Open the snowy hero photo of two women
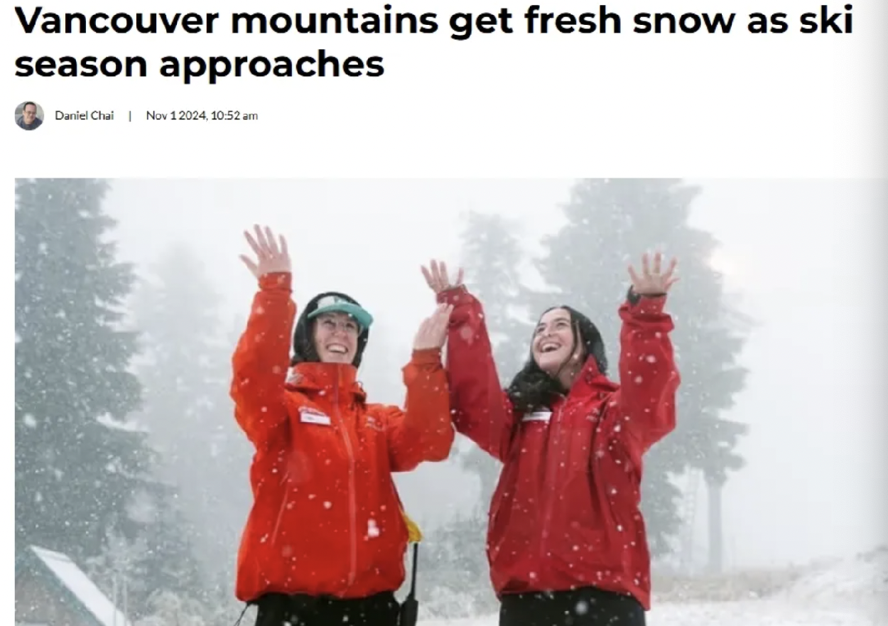 click(x=451, y=401)
